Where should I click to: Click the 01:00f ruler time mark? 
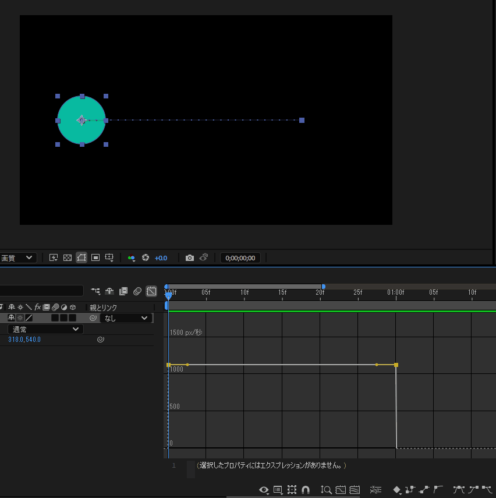(x=396, y=292)
